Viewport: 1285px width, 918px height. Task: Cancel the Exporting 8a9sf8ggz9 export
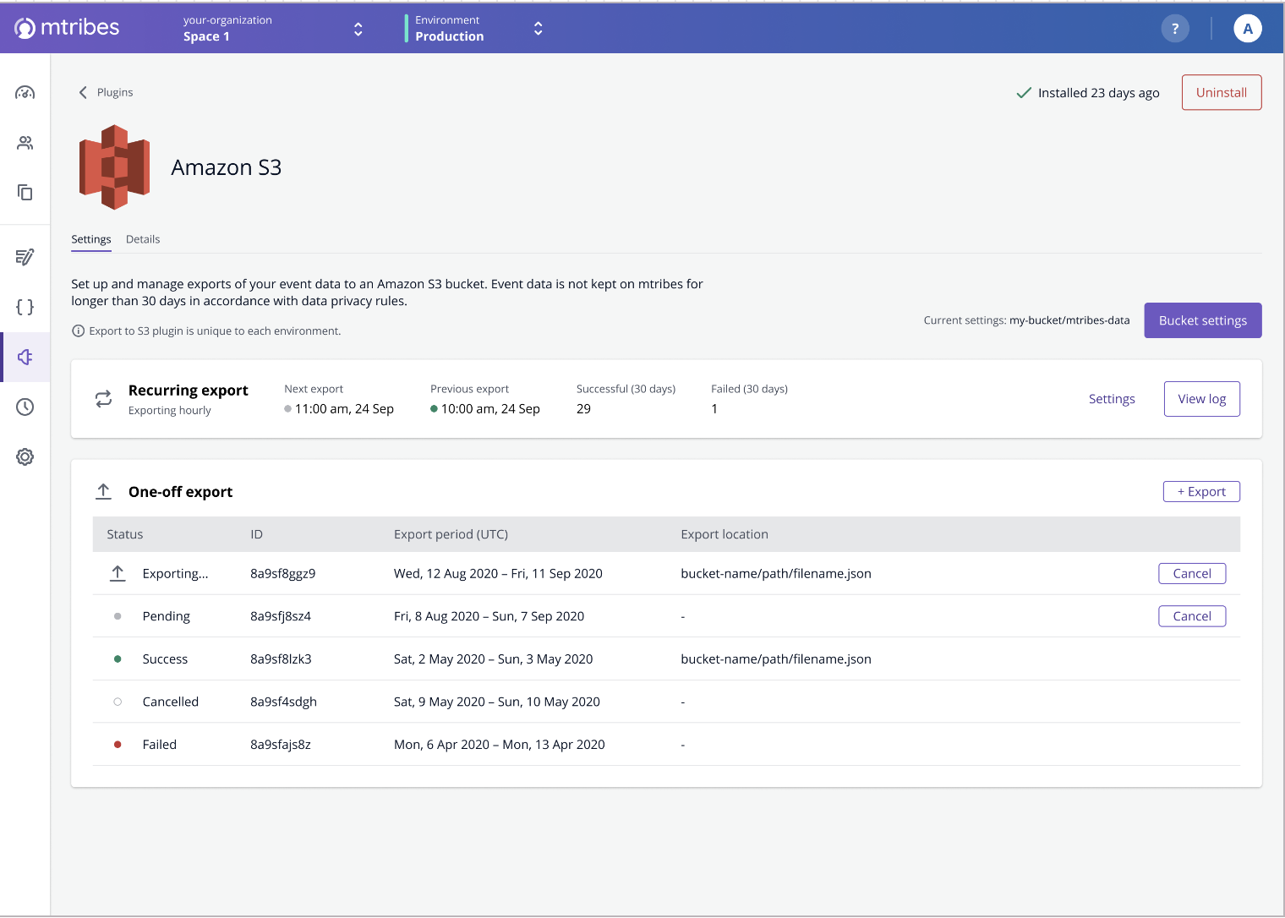coord(1192,573)
